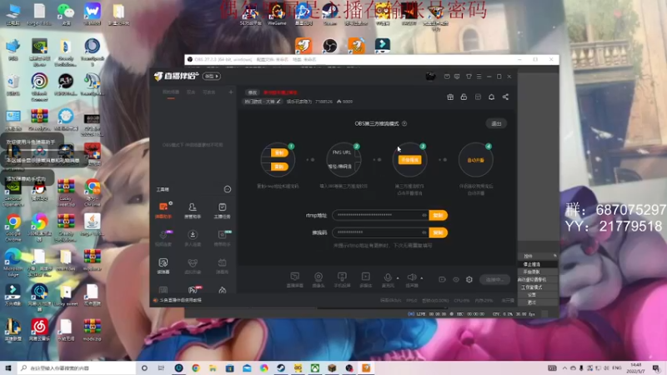Click the padlock icon in the top toolbar
The width and height of the screenshot is (667, 375).
coord(464,97)
